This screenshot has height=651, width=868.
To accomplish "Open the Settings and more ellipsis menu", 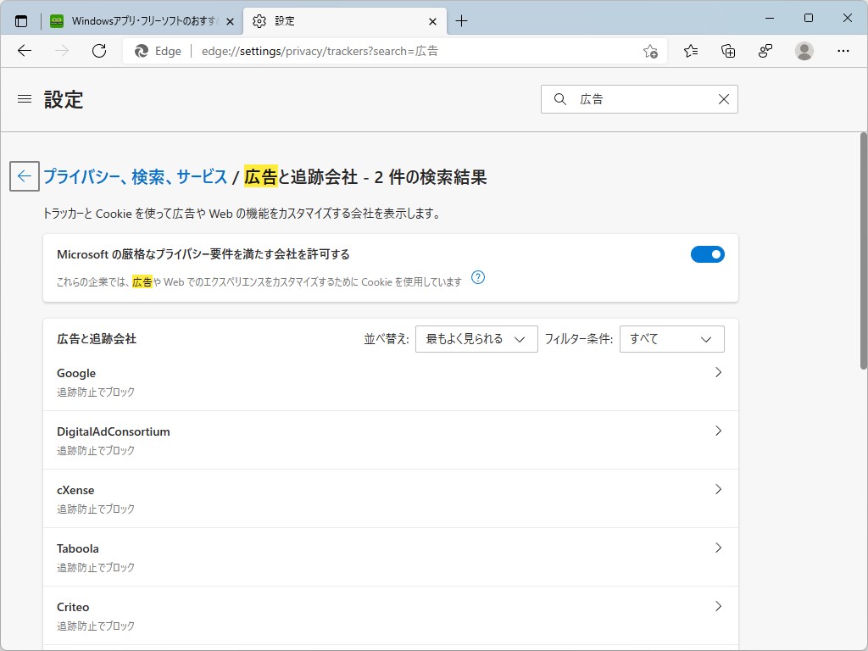I will coord(844,51).
